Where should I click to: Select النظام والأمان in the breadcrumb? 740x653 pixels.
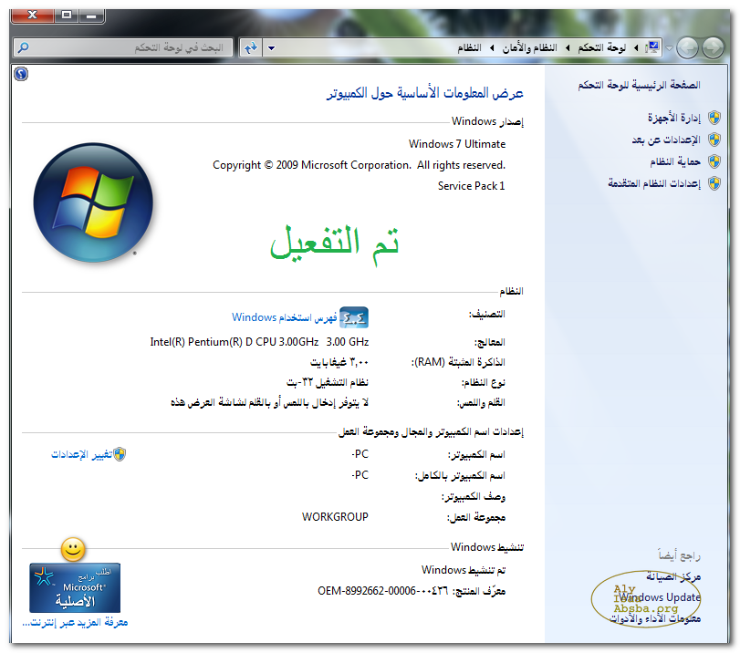click(531, 47)
